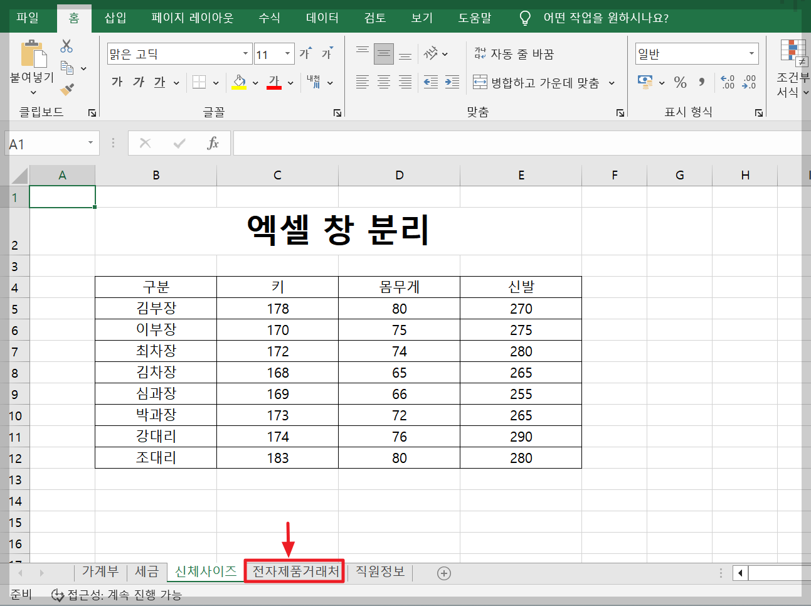Add a new sheet with the plus button
Viewport: 811px width, 606px height.
pos(444,572)
